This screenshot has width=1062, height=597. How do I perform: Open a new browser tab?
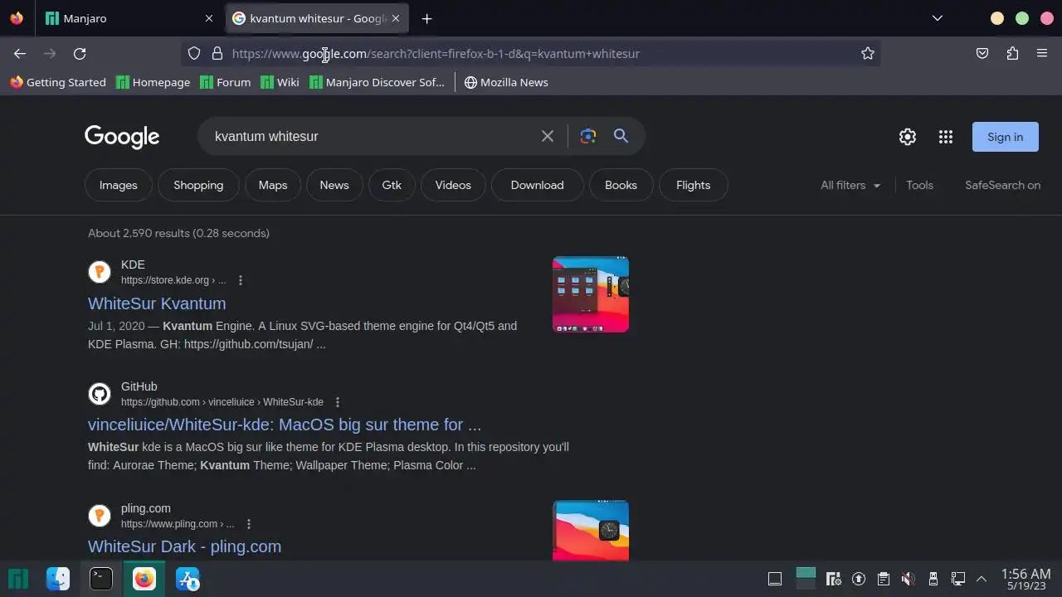pos(426,18)
